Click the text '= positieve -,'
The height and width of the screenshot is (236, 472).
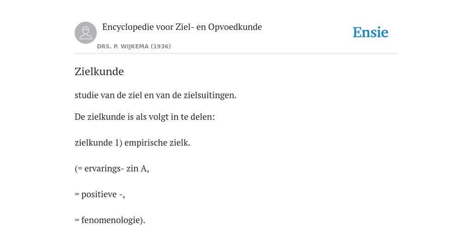(100, 195)
